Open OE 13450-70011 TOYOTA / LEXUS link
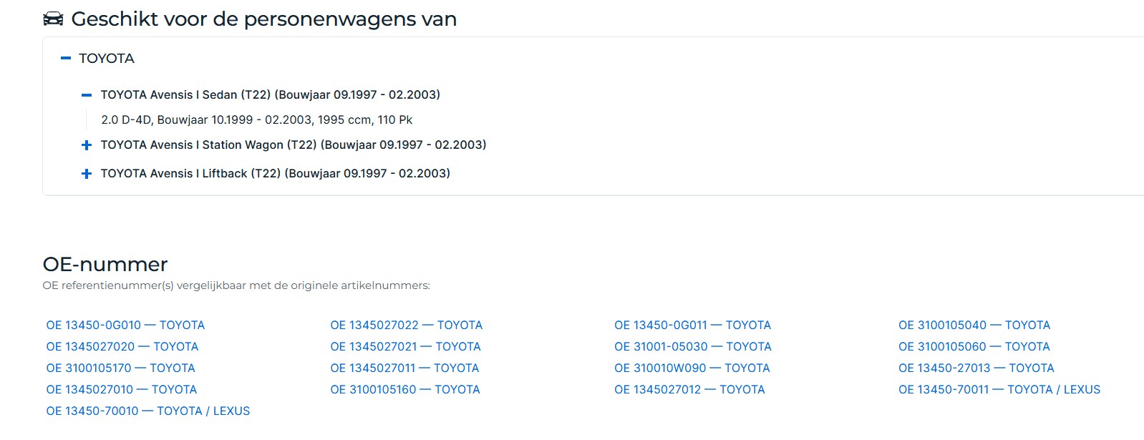Viewport: 1144px width, 440px height. tap(999, 390)
